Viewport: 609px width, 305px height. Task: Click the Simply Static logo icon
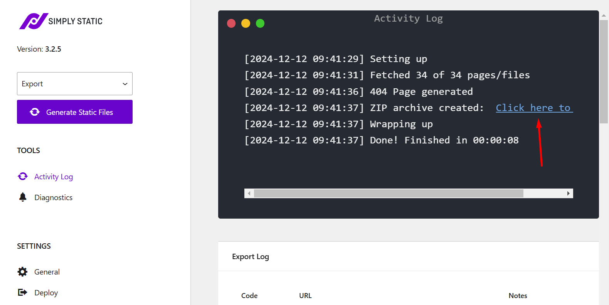(x=34, y=21)
